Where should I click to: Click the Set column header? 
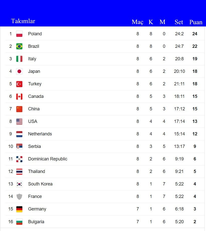179,22
